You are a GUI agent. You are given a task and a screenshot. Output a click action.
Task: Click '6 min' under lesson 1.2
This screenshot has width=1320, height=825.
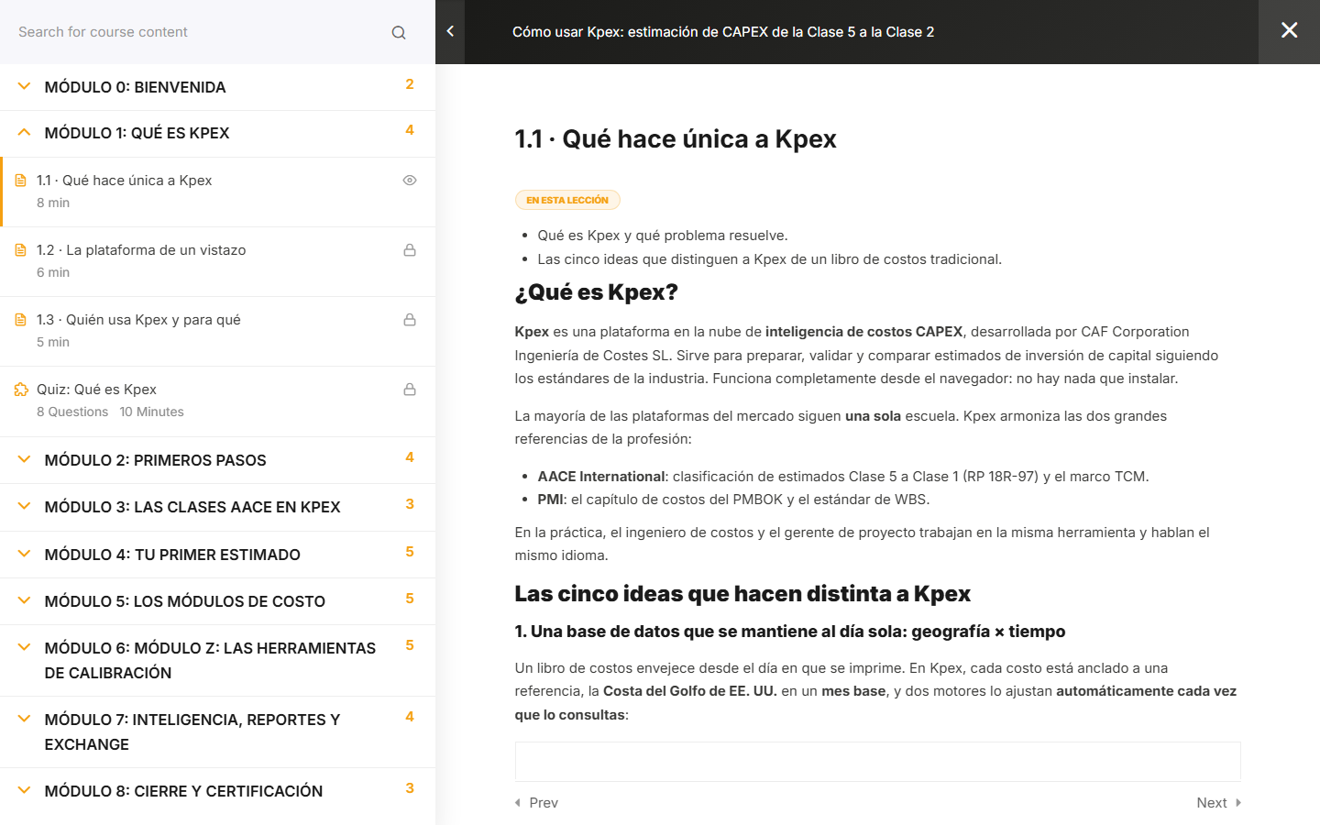click(x=53, y=272)
